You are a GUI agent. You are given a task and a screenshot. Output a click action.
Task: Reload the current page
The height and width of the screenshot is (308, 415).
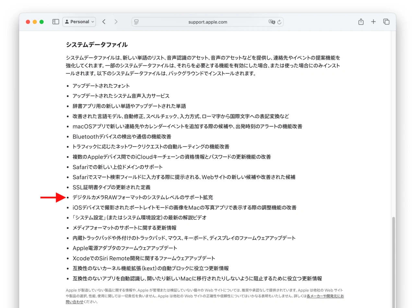coord(279,22)
